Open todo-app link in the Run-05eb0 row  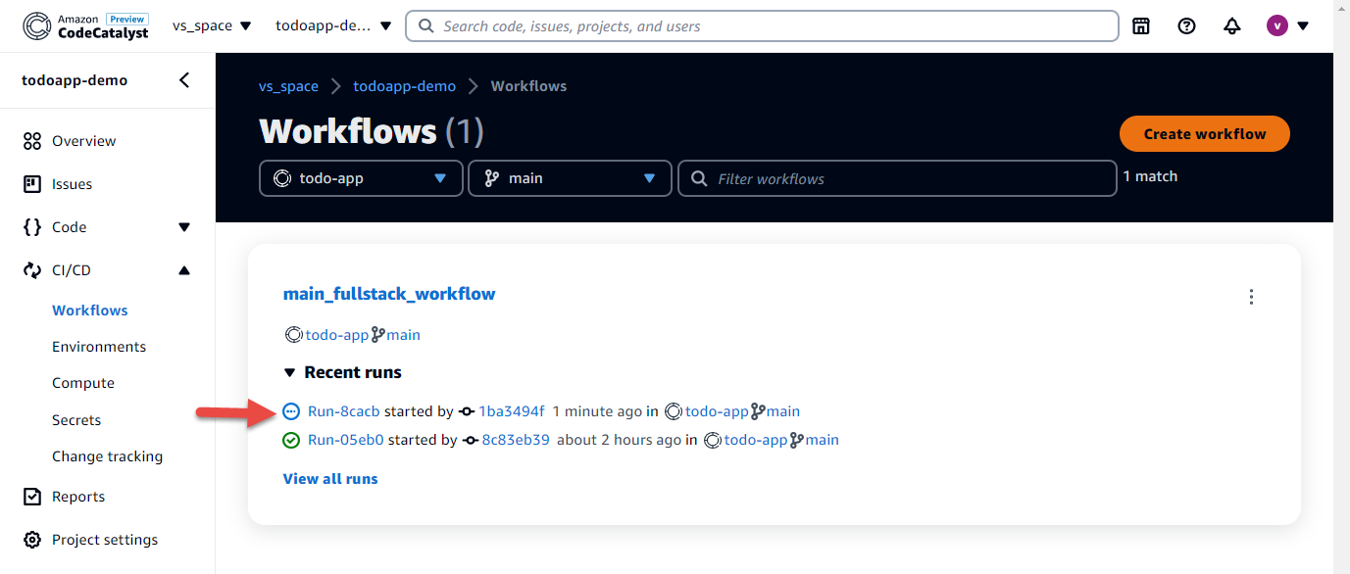(756, 440)
